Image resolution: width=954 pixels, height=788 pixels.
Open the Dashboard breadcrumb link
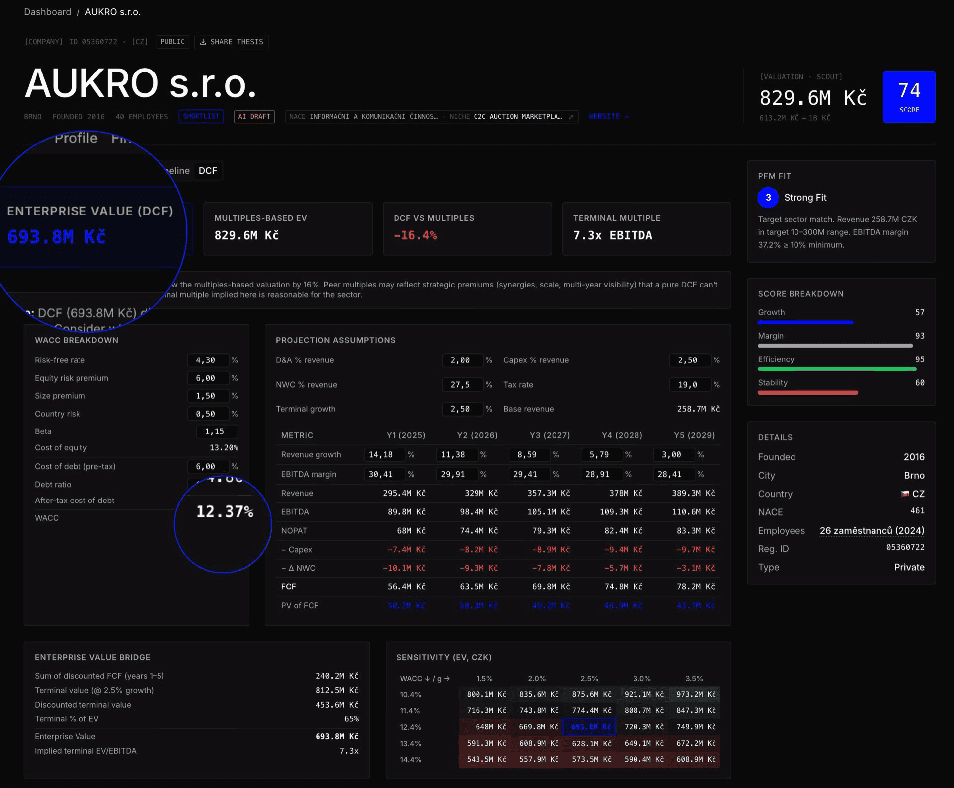(x=48, y=12)
